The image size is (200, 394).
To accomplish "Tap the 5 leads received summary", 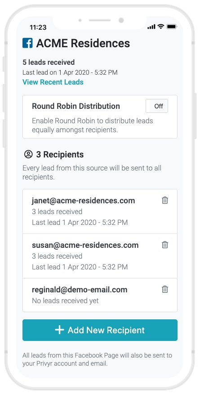I will click(x=49, y=63).
